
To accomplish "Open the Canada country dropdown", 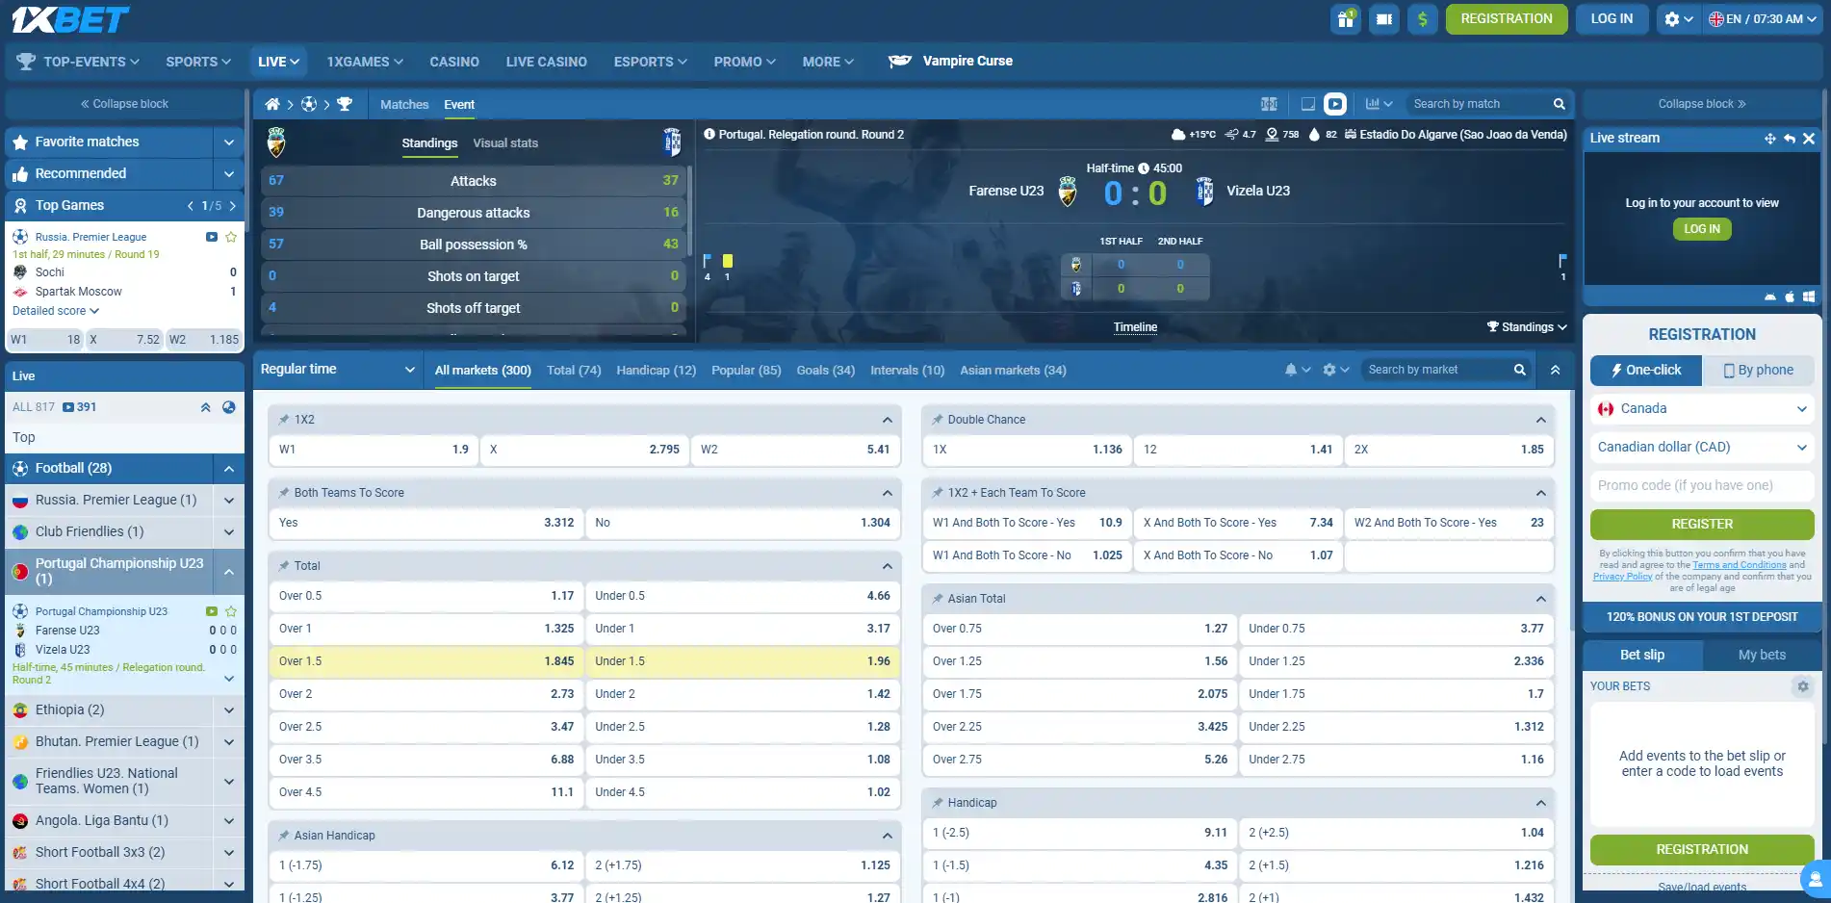I will (1702, 409).
